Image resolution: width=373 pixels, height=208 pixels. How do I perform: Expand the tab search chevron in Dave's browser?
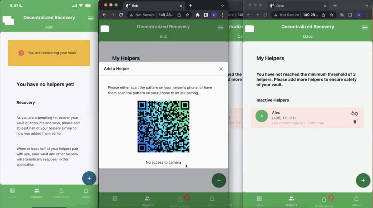pos(366,6)
